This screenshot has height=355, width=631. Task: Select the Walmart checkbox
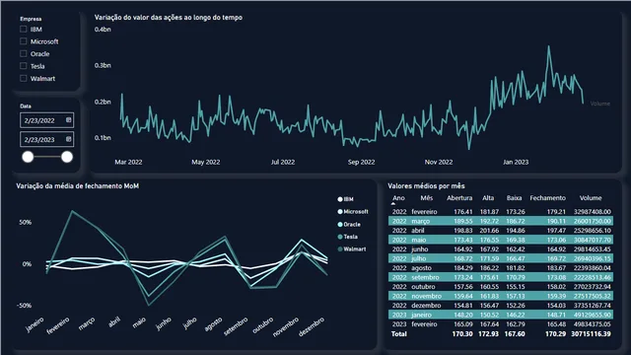pyautogui.click(x=24, y=78)
